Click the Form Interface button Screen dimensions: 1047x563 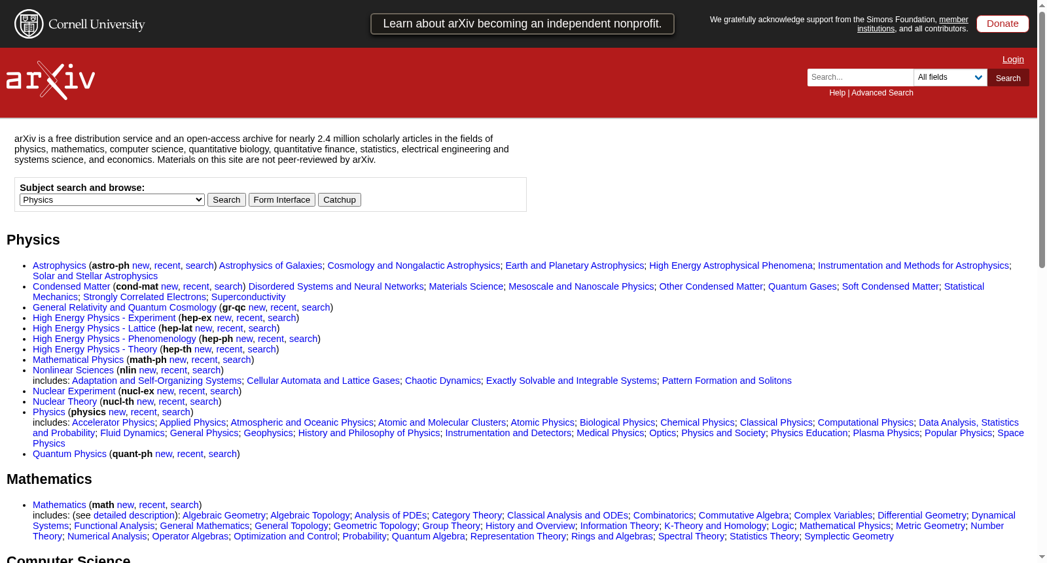(x=282, y=200)
